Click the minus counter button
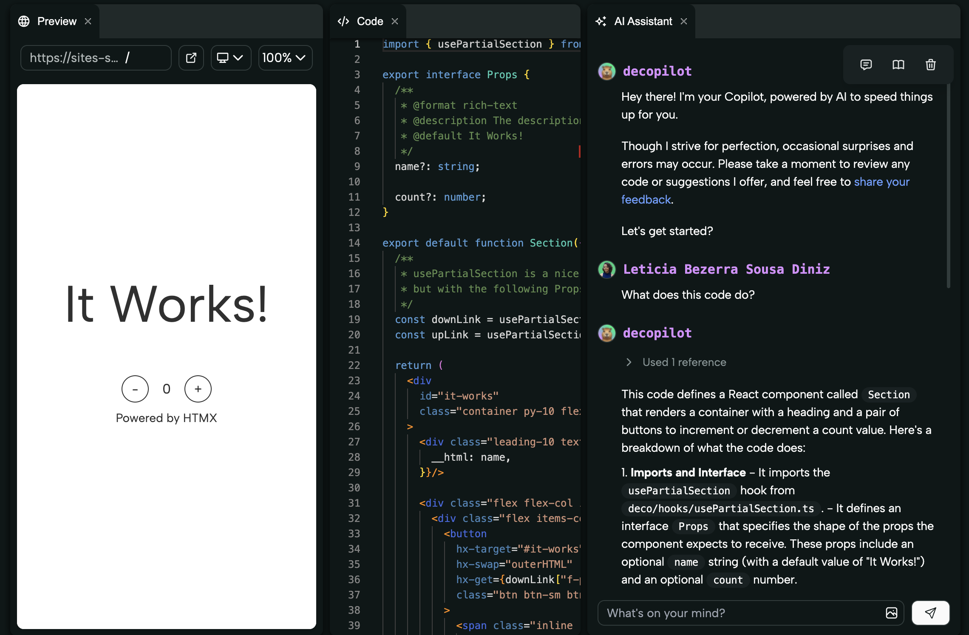The width and height of the screenshot is (969, 635). [135, 389]
